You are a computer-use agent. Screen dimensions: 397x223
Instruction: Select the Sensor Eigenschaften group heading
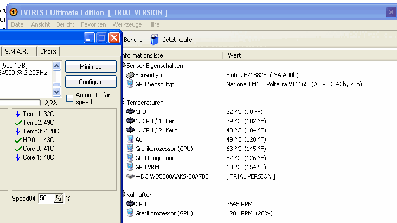[x=155, y=66]
